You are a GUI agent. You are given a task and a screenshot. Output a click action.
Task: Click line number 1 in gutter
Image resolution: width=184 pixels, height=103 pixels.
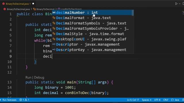pyautogui.click(x=10, y=14)
